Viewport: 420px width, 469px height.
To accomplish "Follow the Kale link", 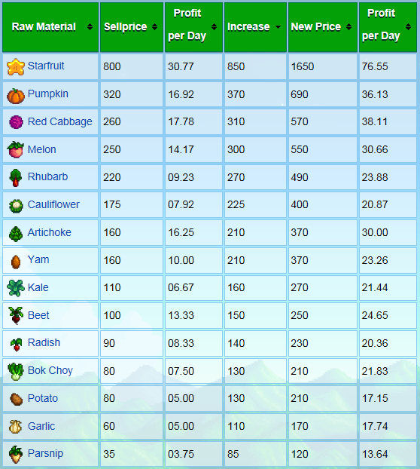I will 38,287.
